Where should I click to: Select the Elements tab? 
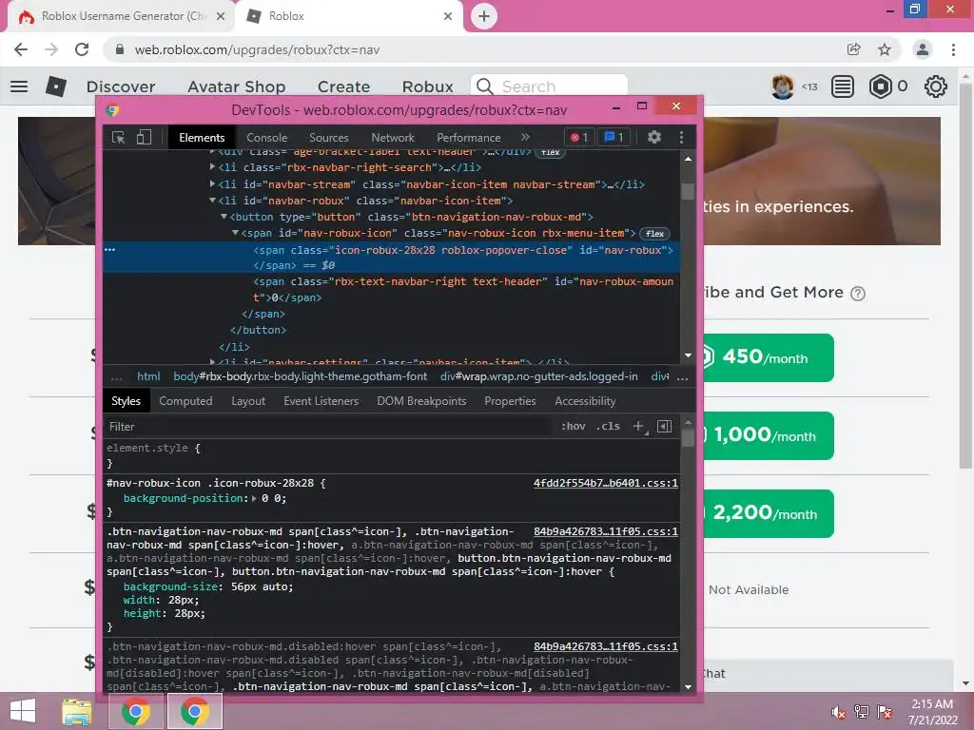[202, 138]
